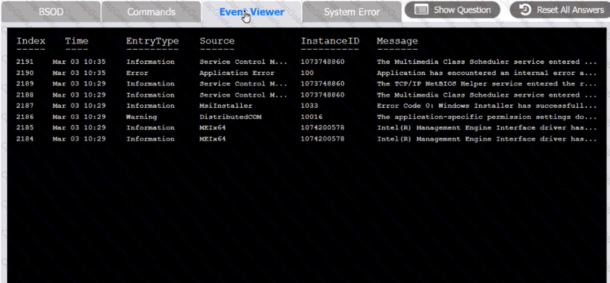Click the Index column header
Image resolution: width=610 pixels, height=283 pixels.
[31, 41]
